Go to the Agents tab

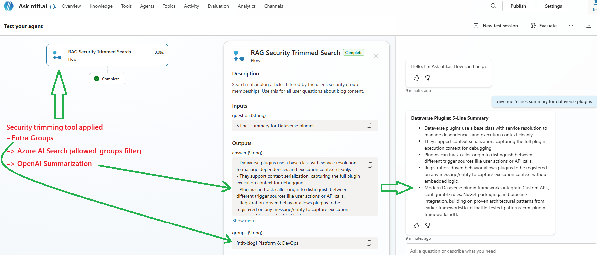[x=147, y=6]
